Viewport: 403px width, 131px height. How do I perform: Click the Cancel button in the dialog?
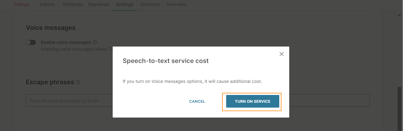pos(197,101)
